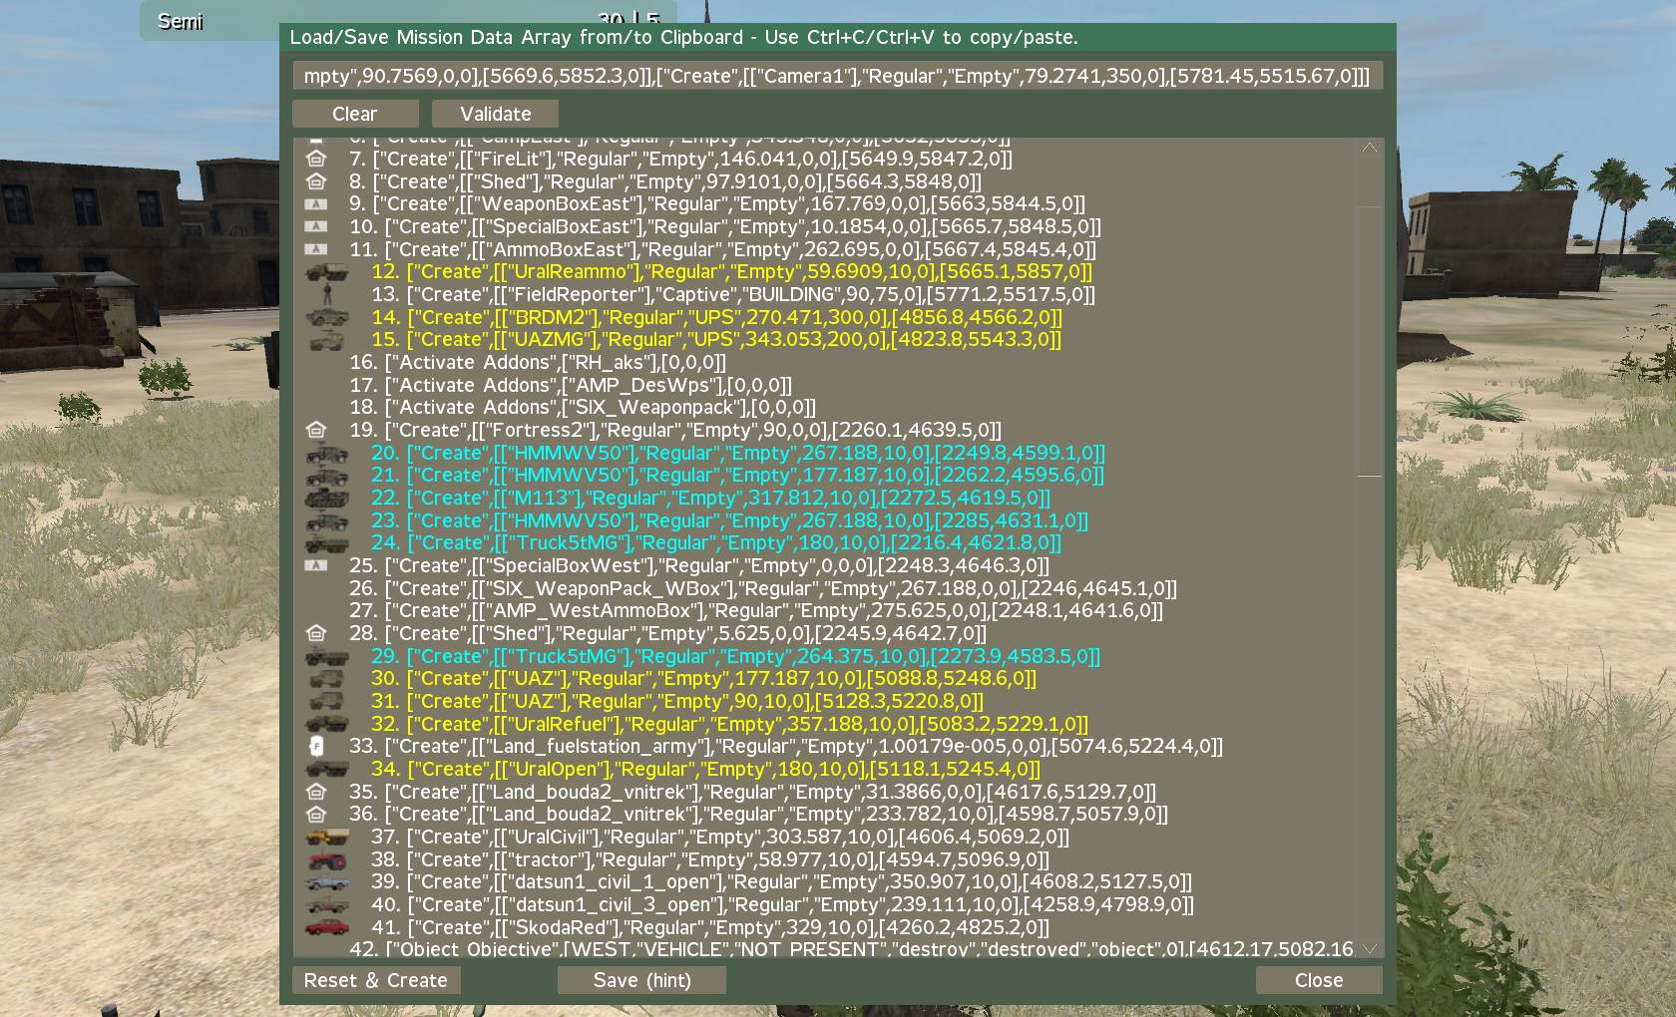Click the red tractor icon on row 38

click(326, 859)
